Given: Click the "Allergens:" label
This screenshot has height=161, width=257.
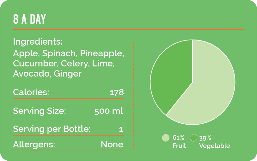Looking at the screenshot, I should 34,145.
